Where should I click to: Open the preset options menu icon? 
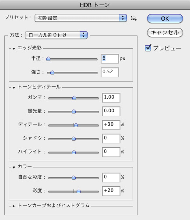click(134, 18)
